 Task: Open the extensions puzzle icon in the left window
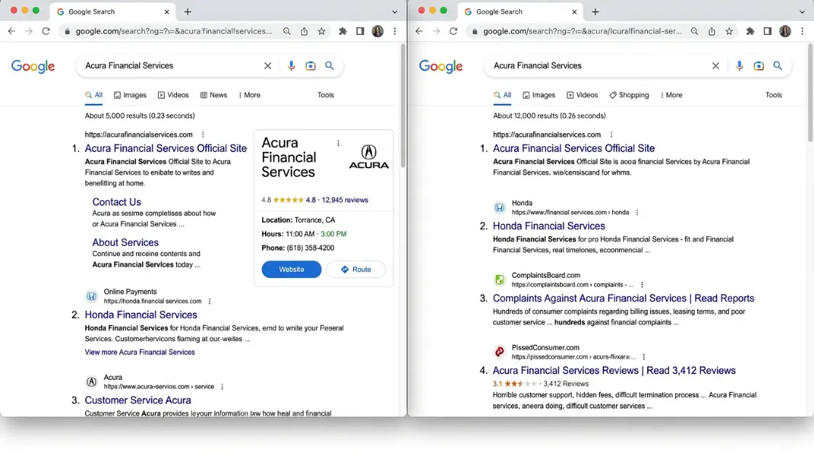343,31
